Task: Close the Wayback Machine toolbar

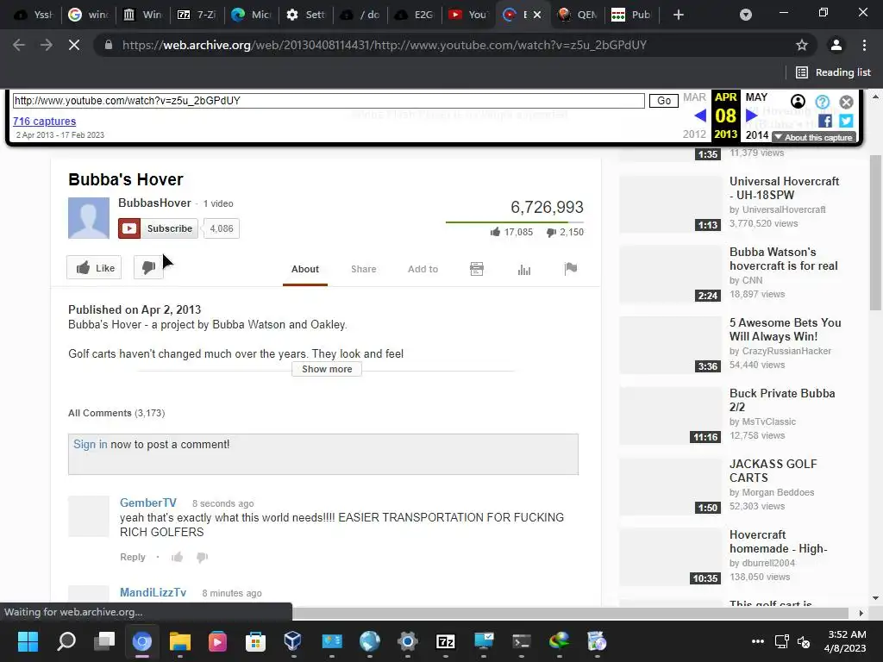Action: [847, 102]
